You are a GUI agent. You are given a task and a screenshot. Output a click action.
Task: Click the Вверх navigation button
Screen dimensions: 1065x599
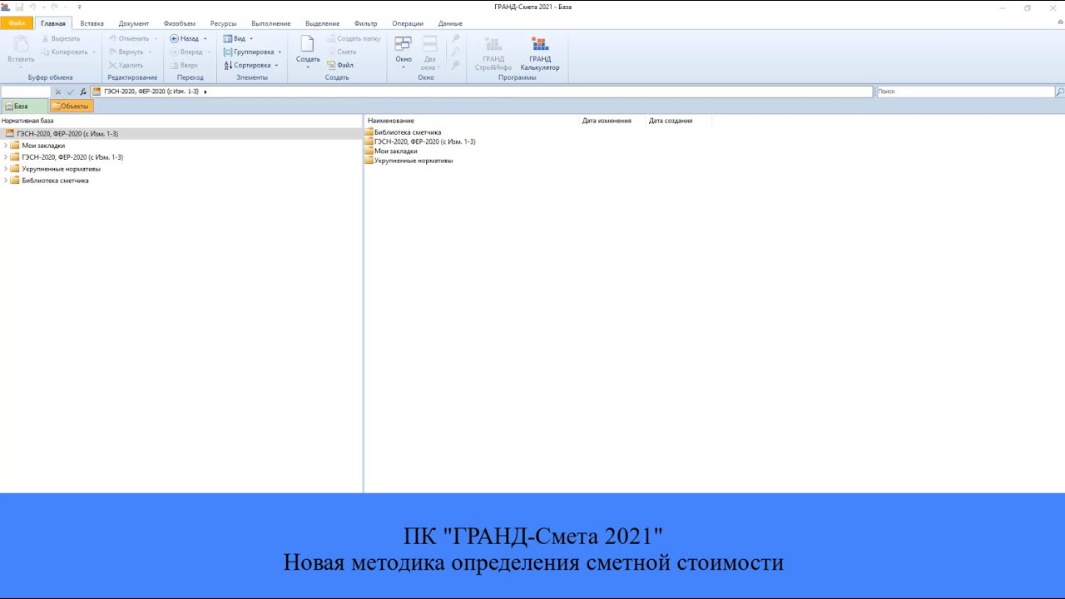point(184,65)
